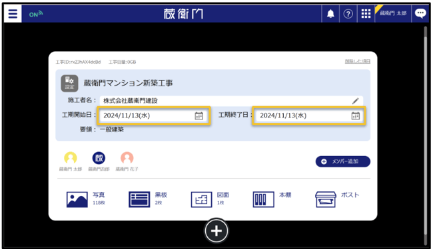Open the hamburger menu
This screenshot has height=249, width=433.
[13, 13]
